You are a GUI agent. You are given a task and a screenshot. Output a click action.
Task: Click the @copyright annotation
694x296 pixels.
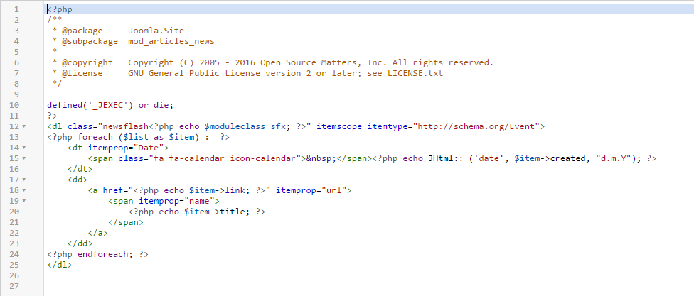(87, 62)
